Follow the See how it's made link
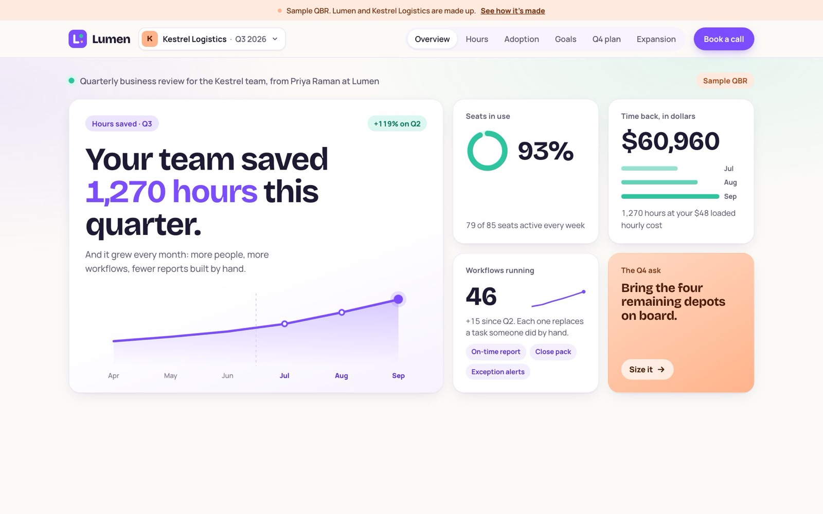 tap(512, 11)
